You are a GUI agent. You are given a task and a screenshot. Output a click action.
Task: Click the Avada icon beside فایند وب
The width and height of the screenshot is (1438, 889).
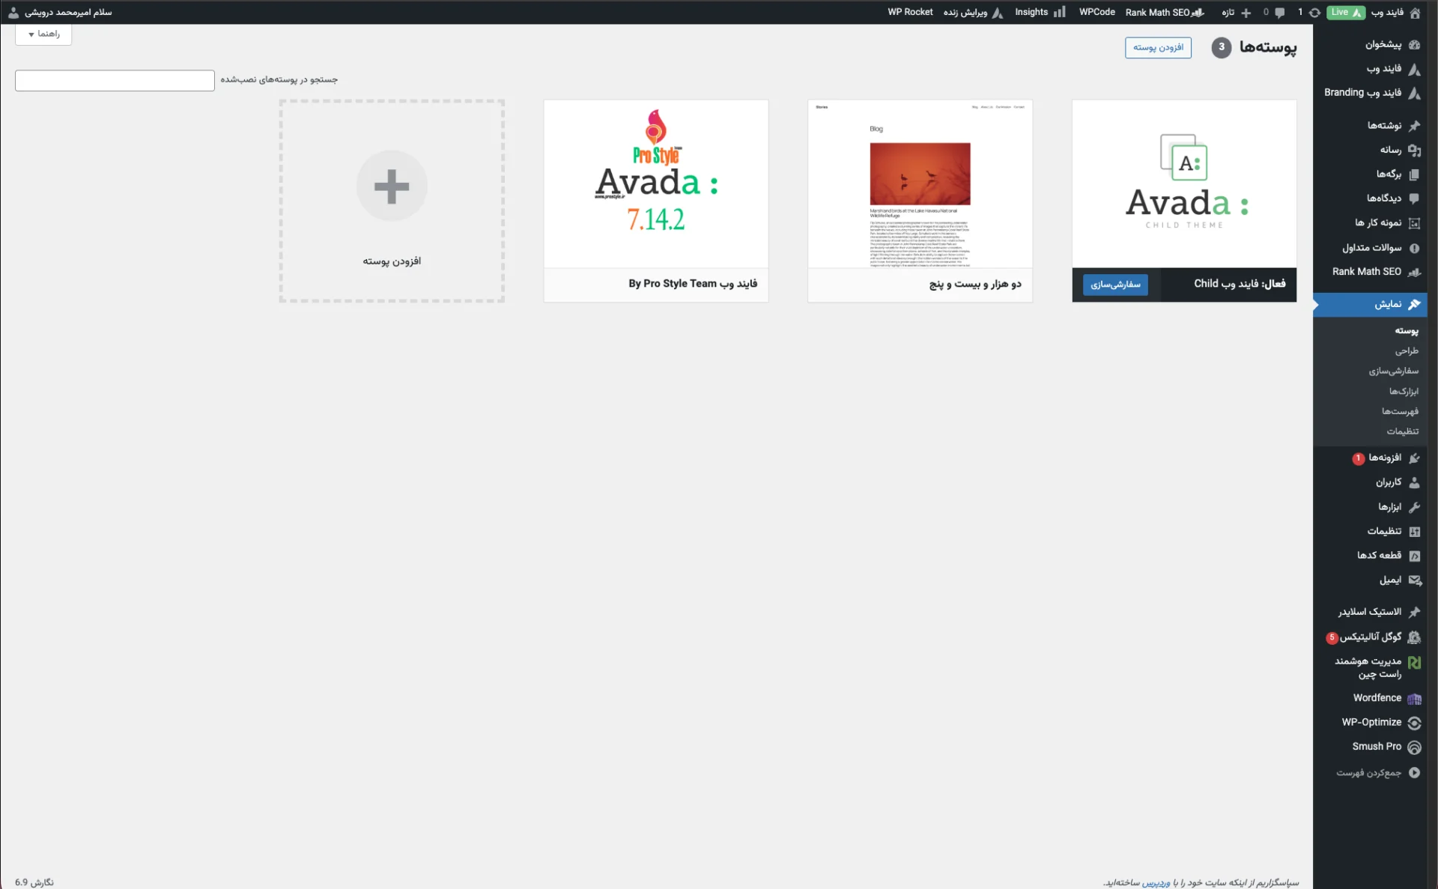pos(1414,69)
